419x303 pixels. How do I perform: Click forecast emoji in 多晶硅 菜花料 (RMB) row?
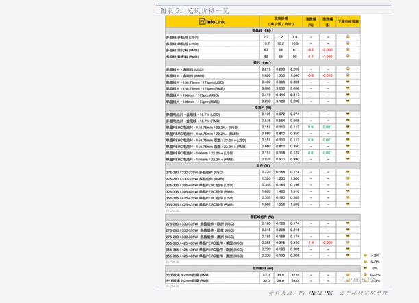point(348,49)
